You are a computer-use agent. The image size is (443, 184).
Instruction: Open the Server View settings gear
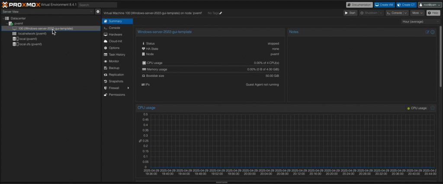pyautogui.click(x=98, y=12)
